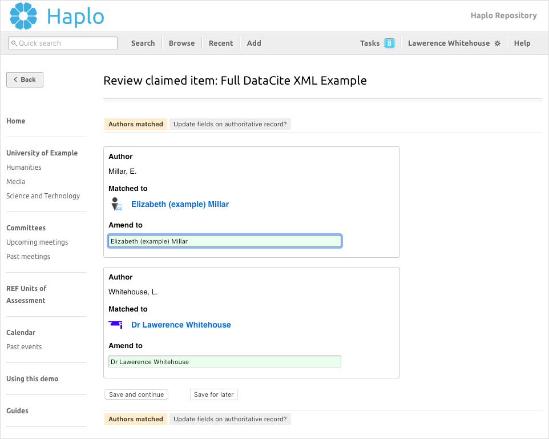Click the magnifier icon in quick search

15,43
